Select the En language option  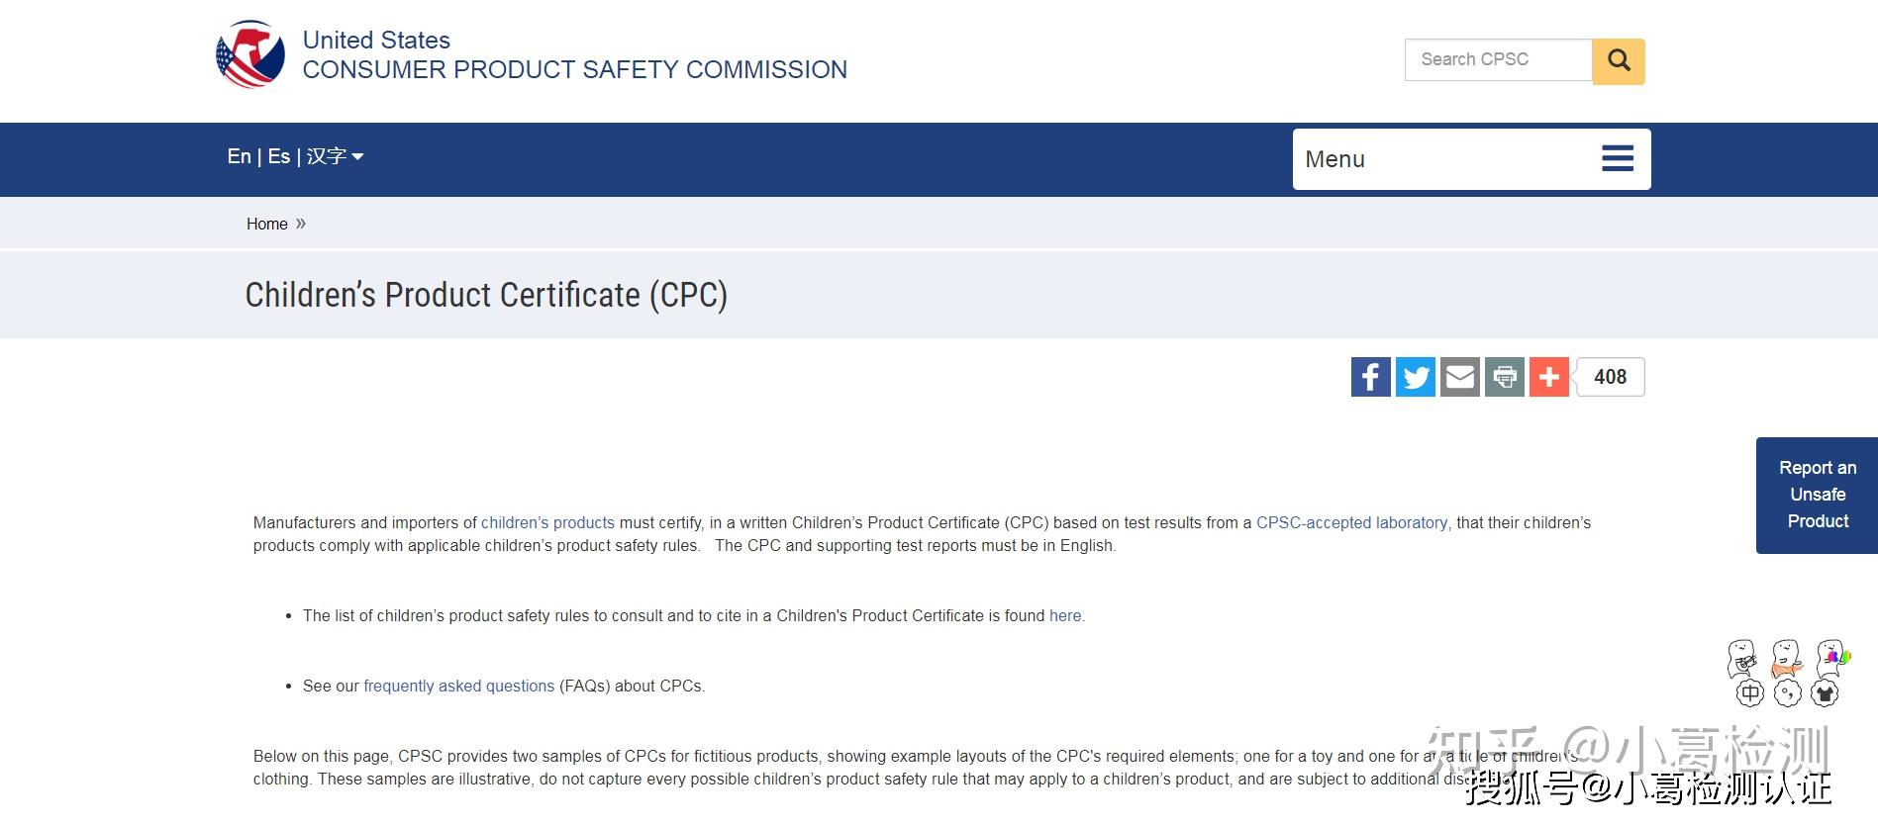[239, 156]
